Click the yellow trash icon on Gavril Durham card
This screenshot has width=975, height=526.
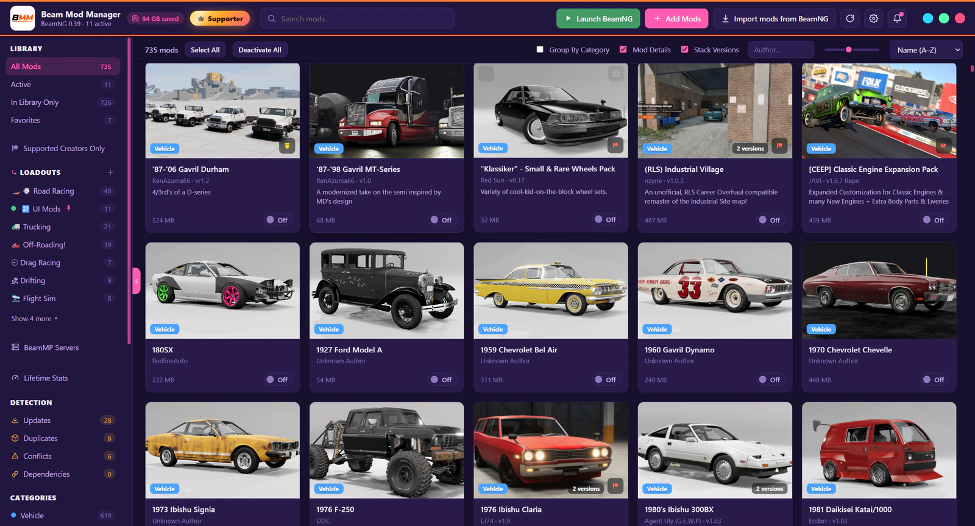click(x=287, y=146)
